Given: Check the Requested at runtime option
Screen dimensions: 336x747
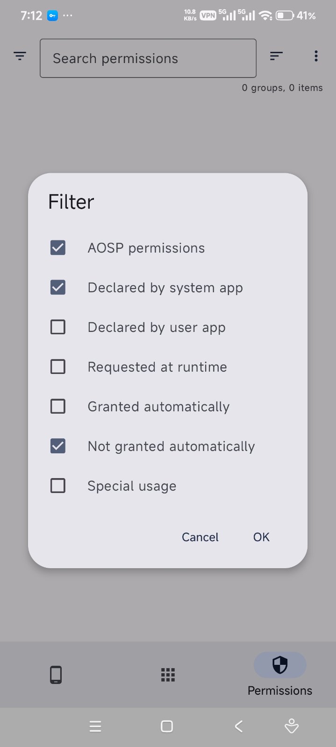Looking at the screenshot, I should 58,367.
